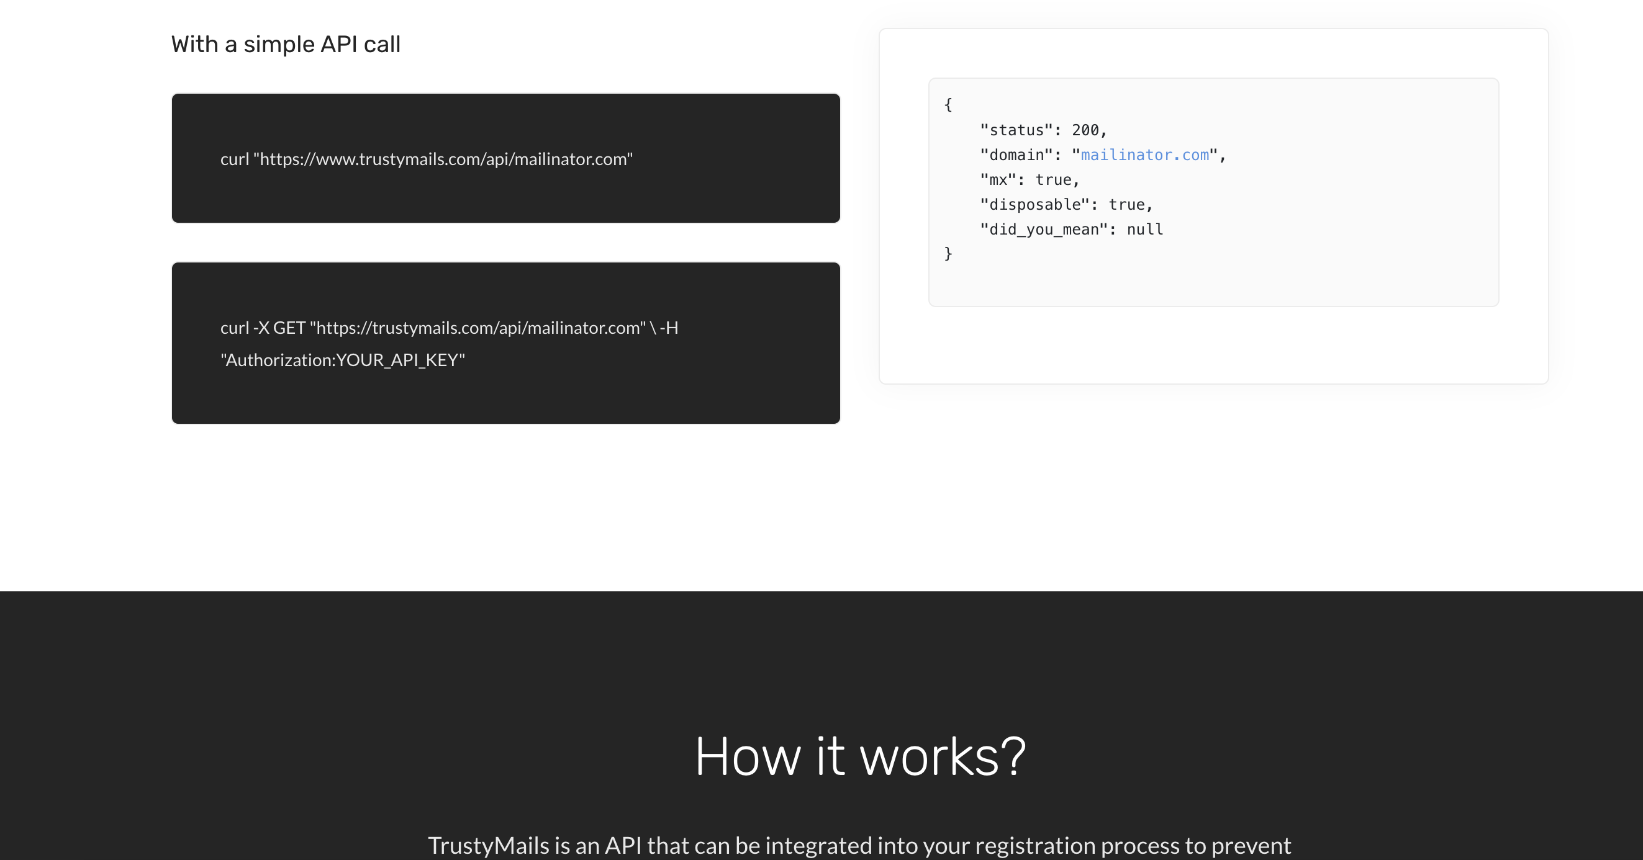
Task: Click the 'How it works?' heading
Action: click(x=860, y=756)
